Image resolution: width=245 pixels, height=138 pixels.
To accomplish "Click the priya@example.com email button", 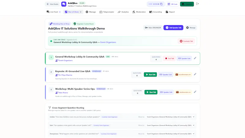I will [x=183, y=75].
